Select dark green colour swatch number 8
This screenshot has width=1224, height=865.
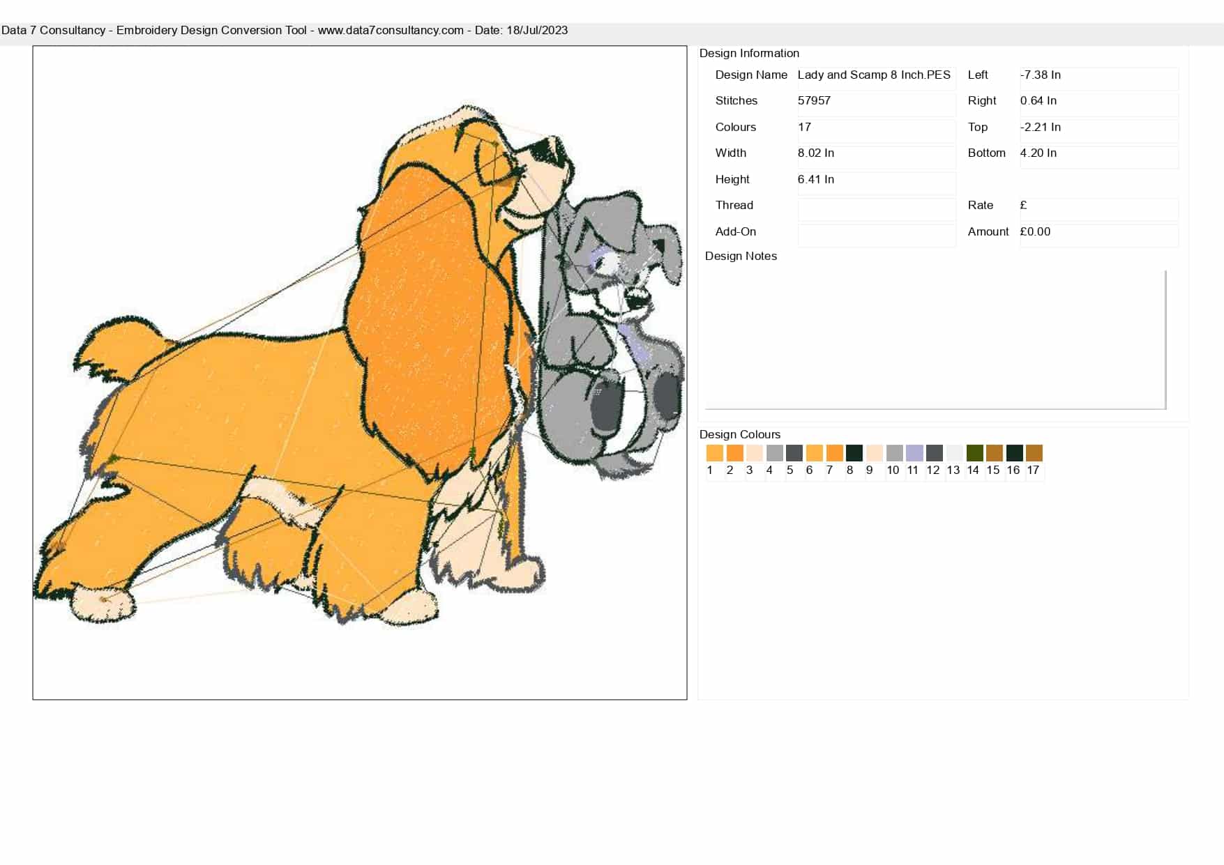854,453
